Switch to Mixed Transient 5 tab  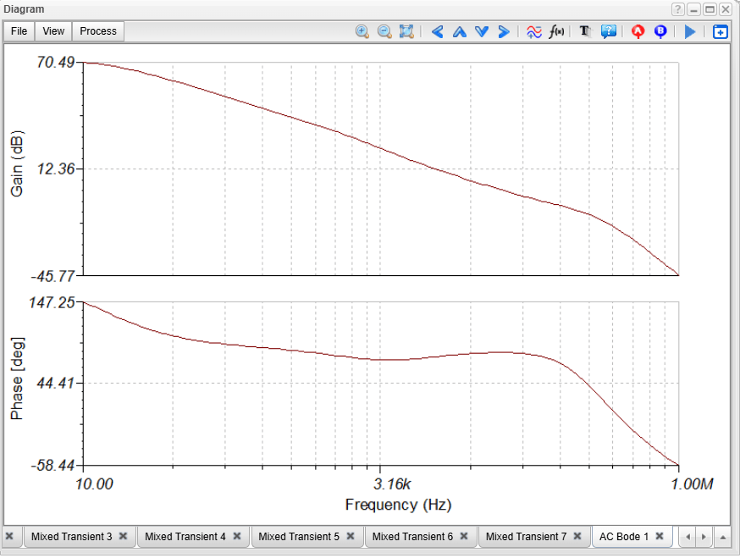point(299,536)
